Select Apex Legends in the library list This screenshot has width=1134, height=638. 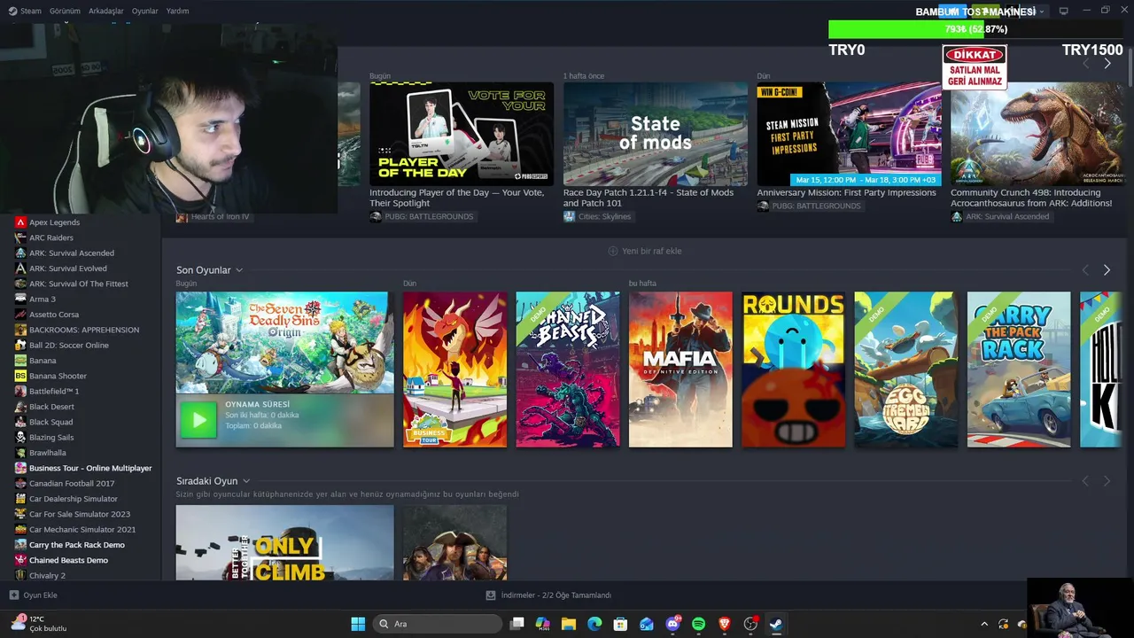[54, 222]
